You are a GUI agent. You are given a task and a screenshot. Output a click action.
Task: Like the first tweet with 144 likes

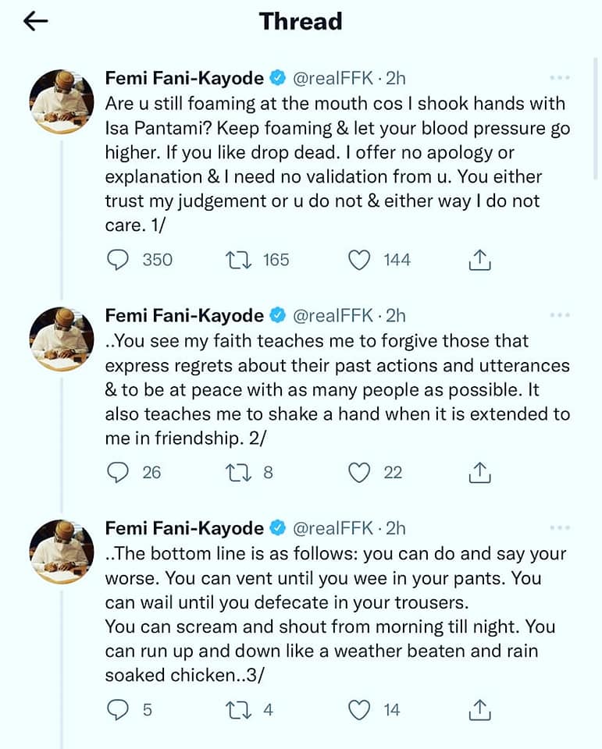point(358,260)
